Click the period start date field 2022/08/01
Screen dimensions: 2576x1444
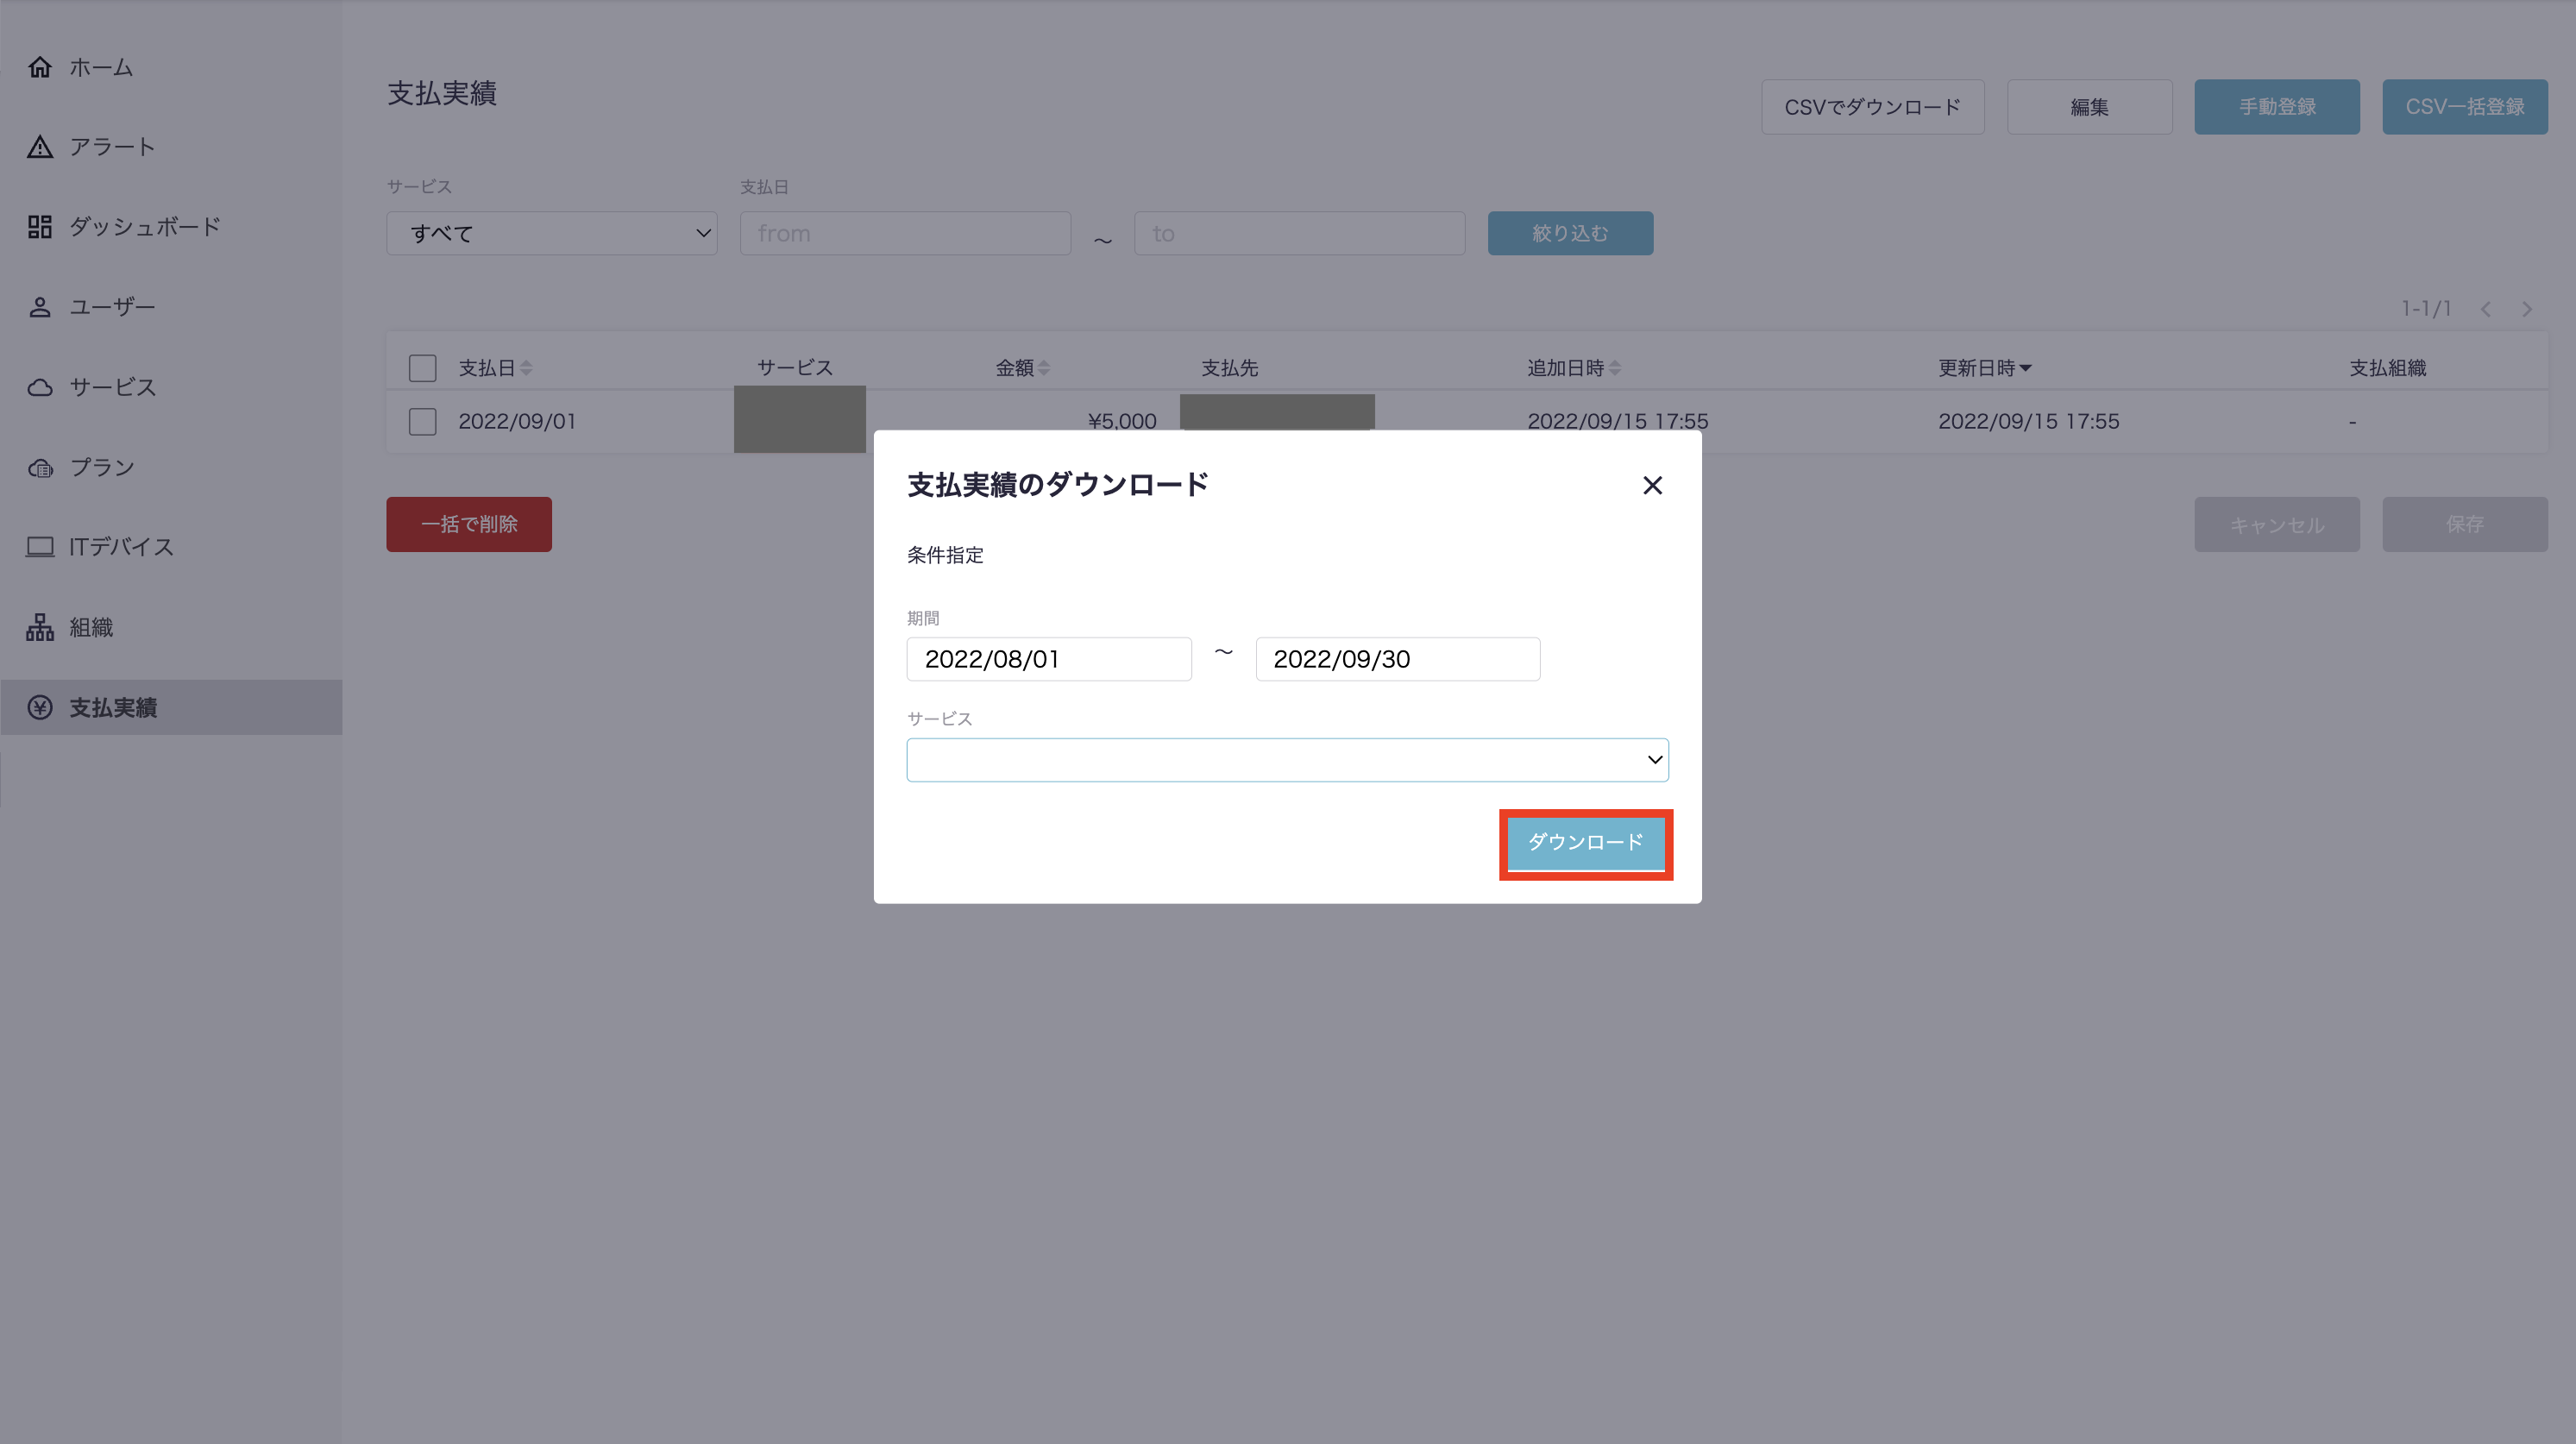click(x=1048, y=659)
